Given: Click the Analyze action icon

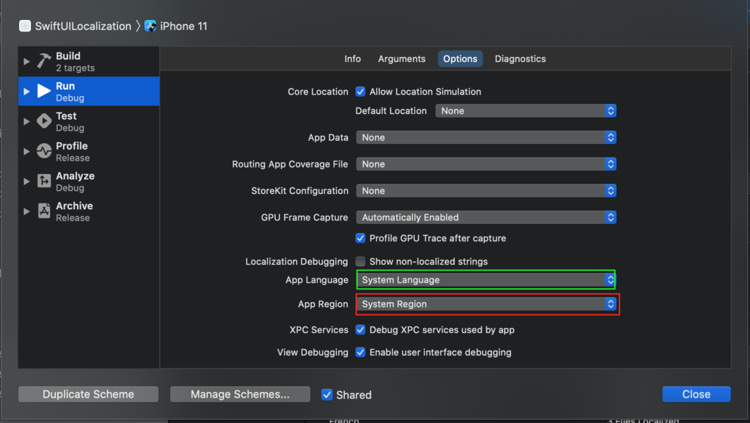Looking at the screenshot, I should pyautogui.click(x=44, y=182).
